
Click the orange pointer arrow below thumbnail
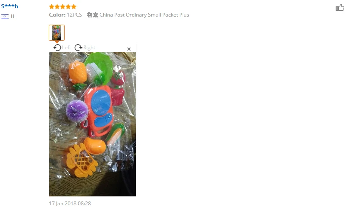(57, 42)
